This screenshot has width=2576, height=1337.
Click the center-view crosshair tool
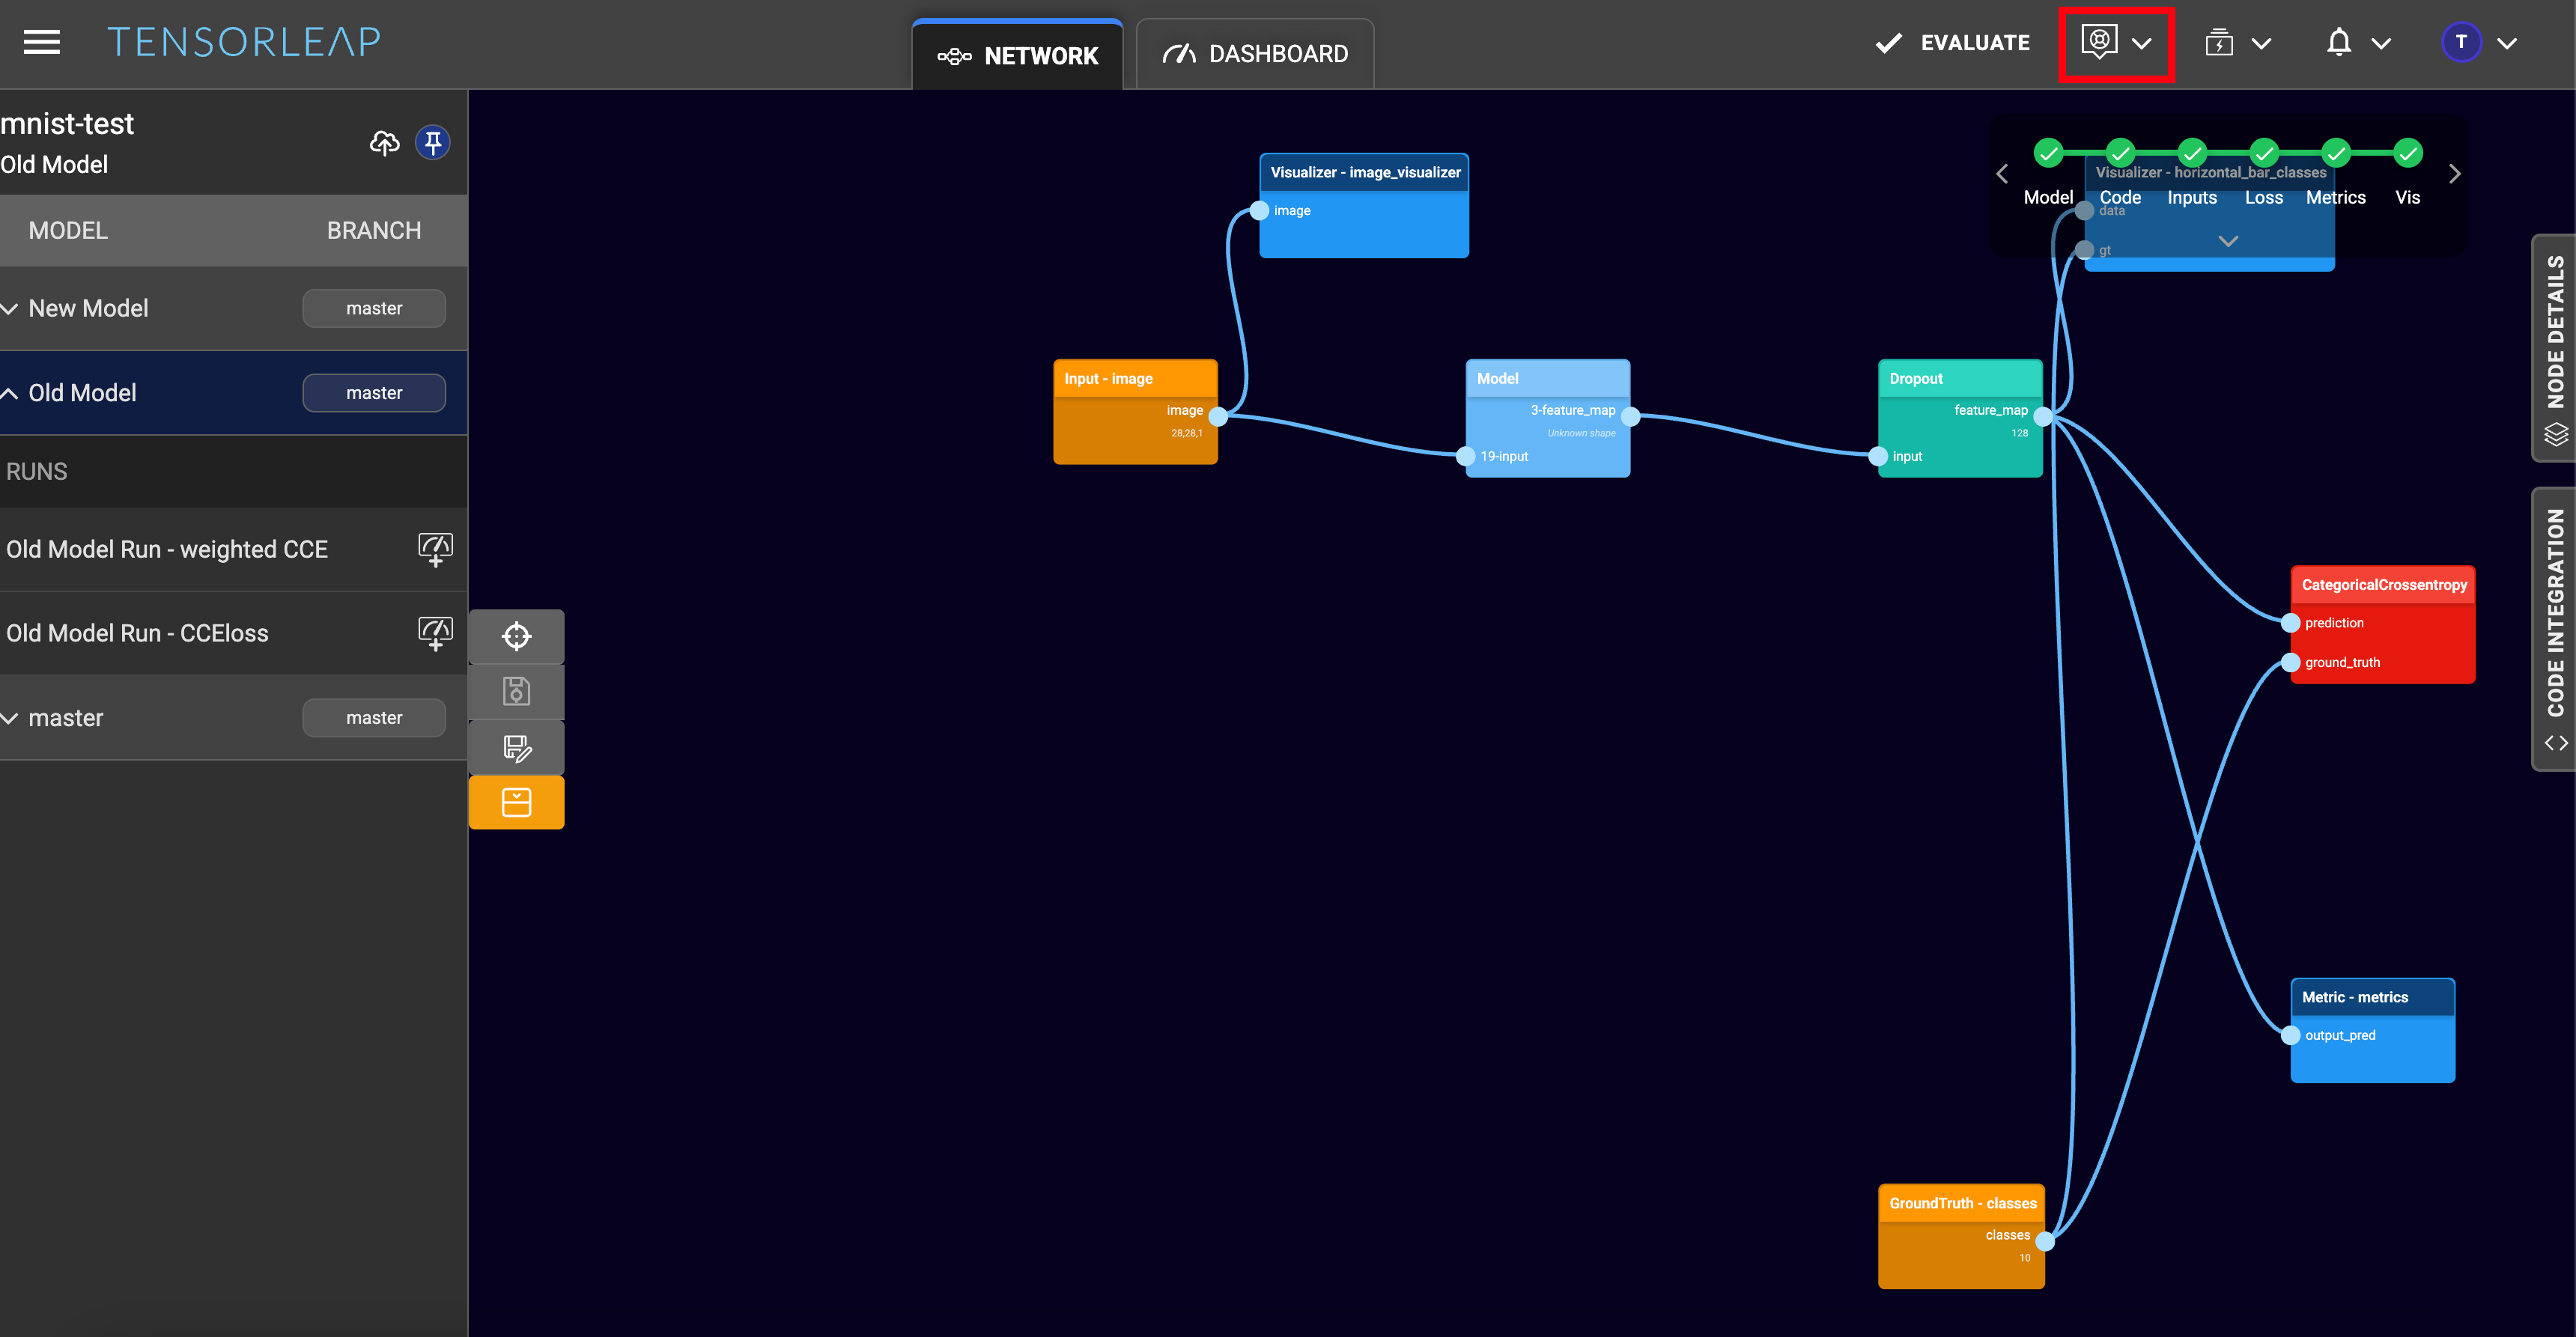click(516, 636)
